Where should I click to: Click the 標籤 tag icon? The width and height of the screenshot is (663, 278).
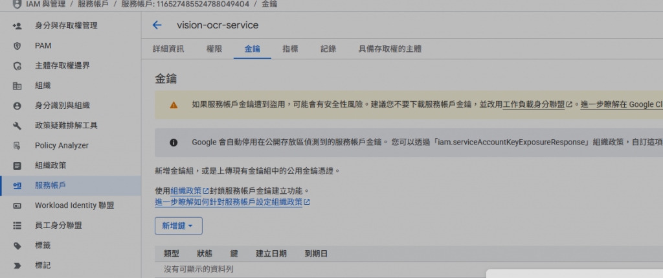[17, 246]
